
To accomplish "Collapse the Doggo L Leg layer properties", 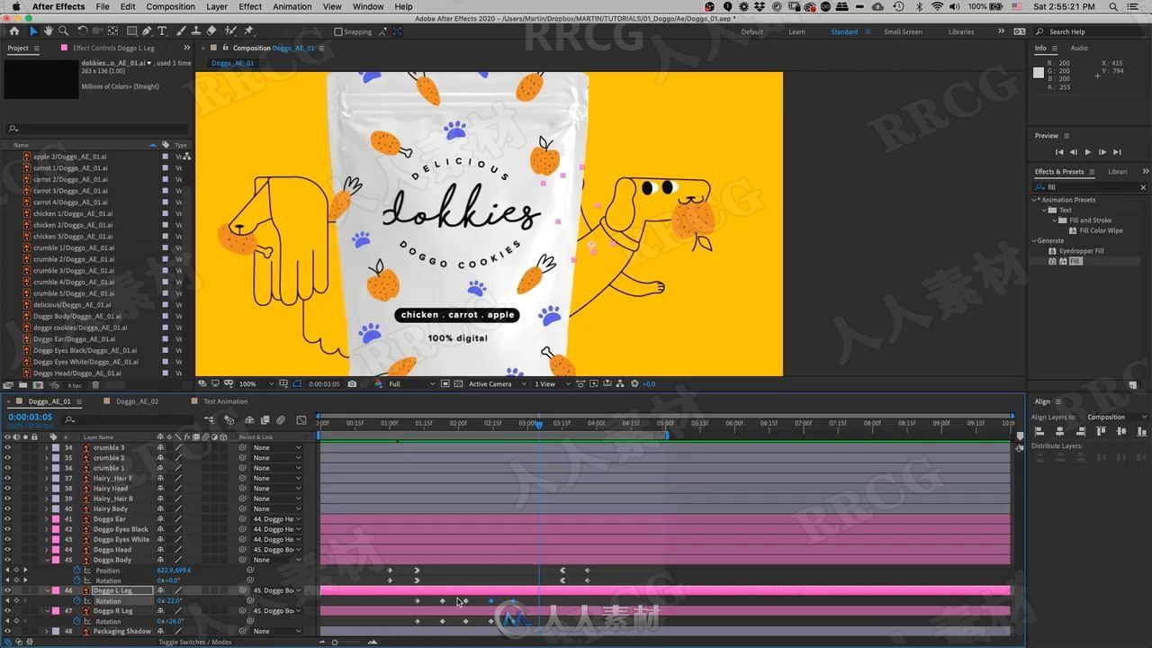I will click(47, 590).
